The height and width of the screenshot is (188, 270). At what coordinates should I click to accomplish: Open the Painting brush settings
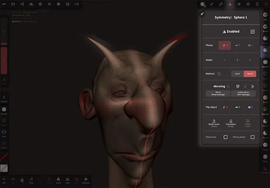click(x=221, y=4)
